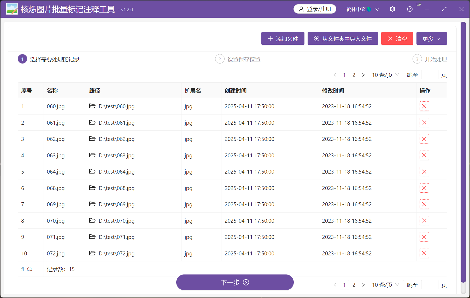The width and height of the screenshot is (470, 298).
Task: Delete the 064.jpg row
Action: 424,171
